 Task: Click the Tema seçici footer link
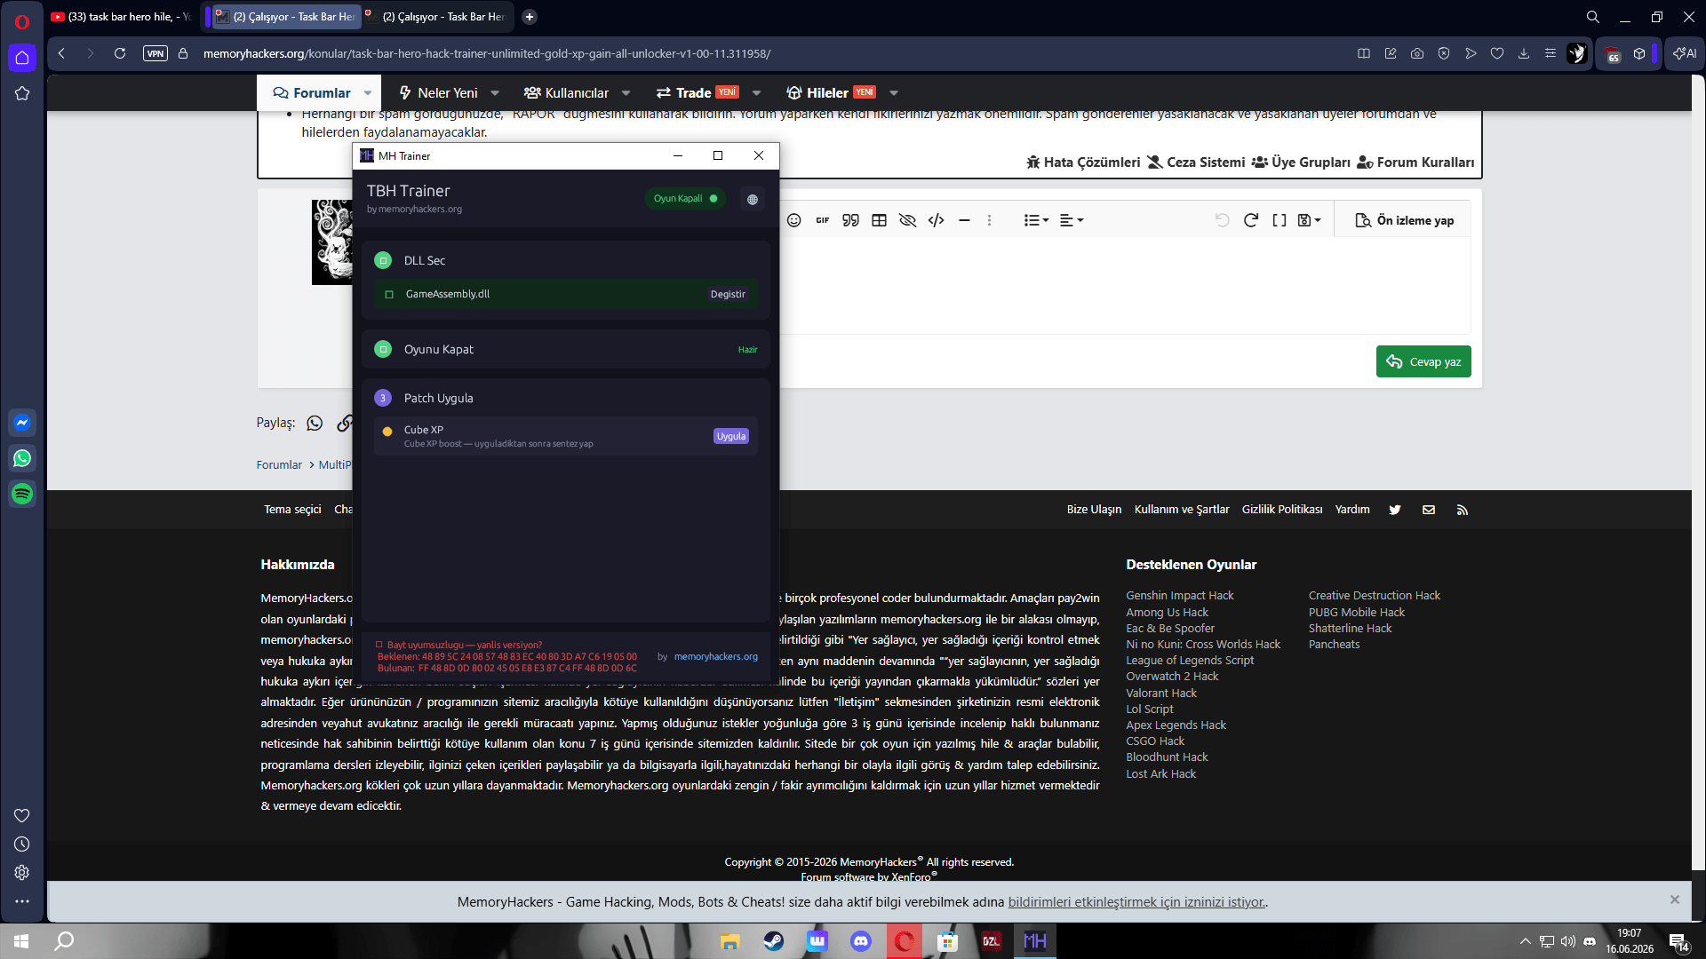[292, 510]
